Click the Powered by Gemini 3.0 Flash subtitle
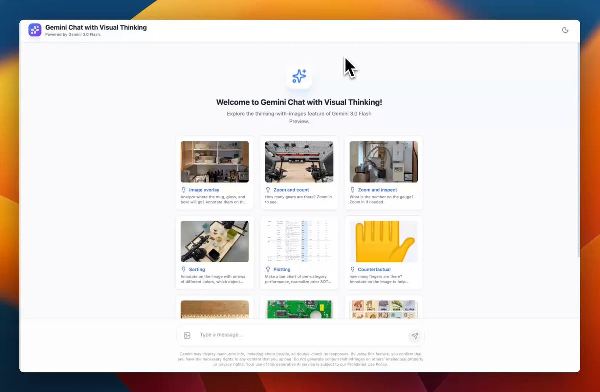This screenshot has height=392, width=600. coord(73,35)
